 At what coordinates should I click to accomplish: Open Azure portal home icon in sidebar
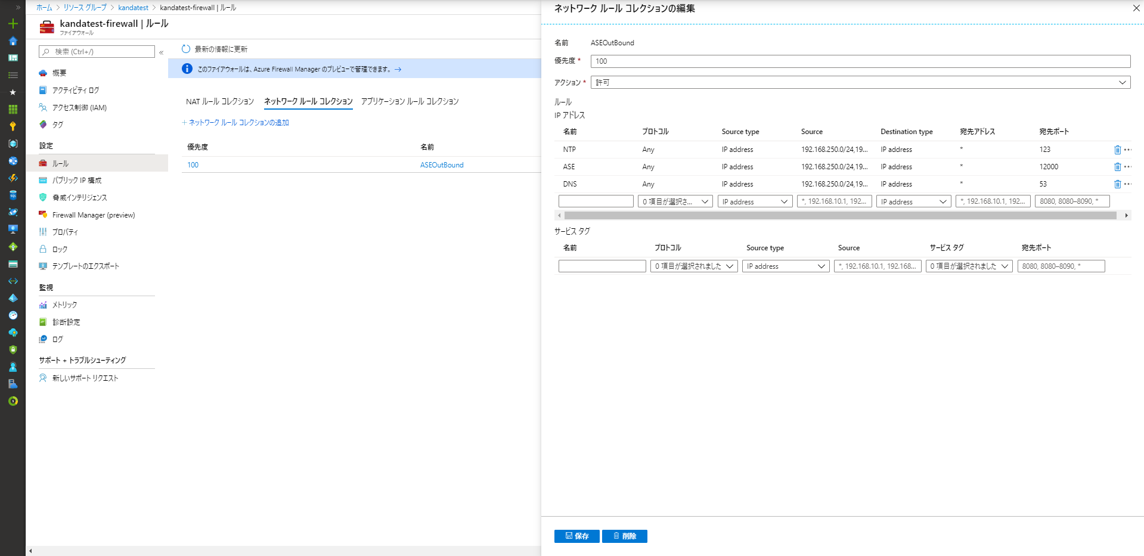(x=13, y=41)
